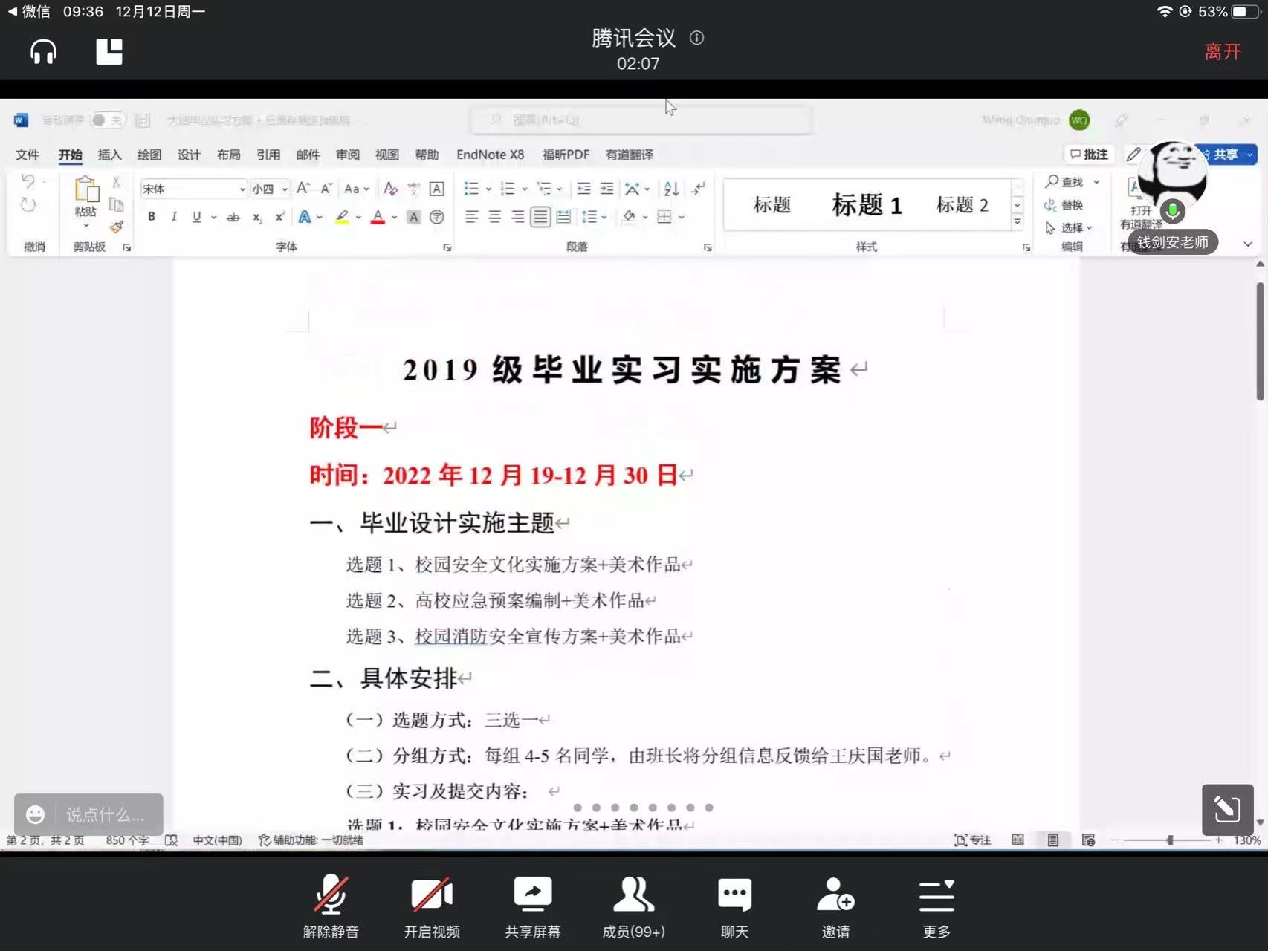Expand the font name dropdown 宋体
1268x951 pixels.
coord(242,189)
